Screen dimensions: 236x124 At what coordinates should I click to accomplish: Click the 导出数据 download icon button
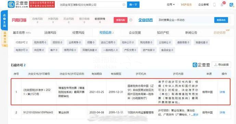tap(221, 65)
